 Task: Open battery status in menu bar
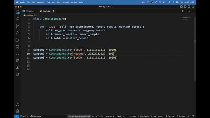tap(164, 2)
